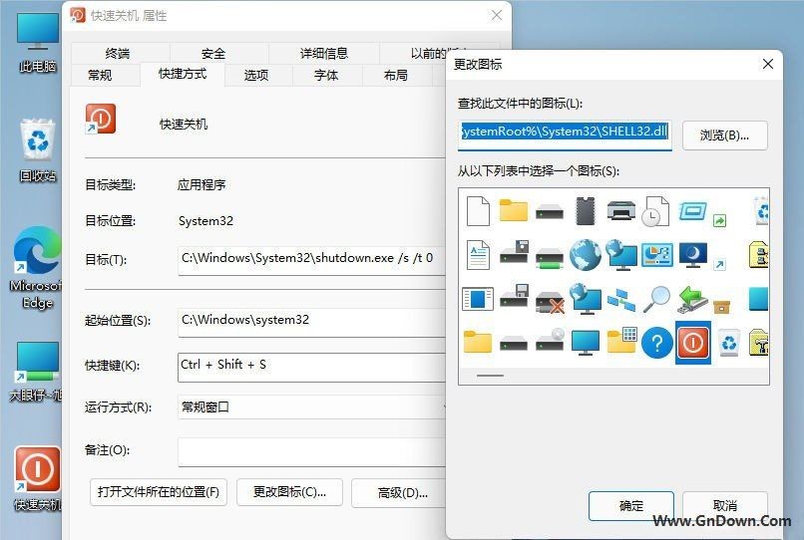Select the highlighted red power icon

tap(693, 343)
